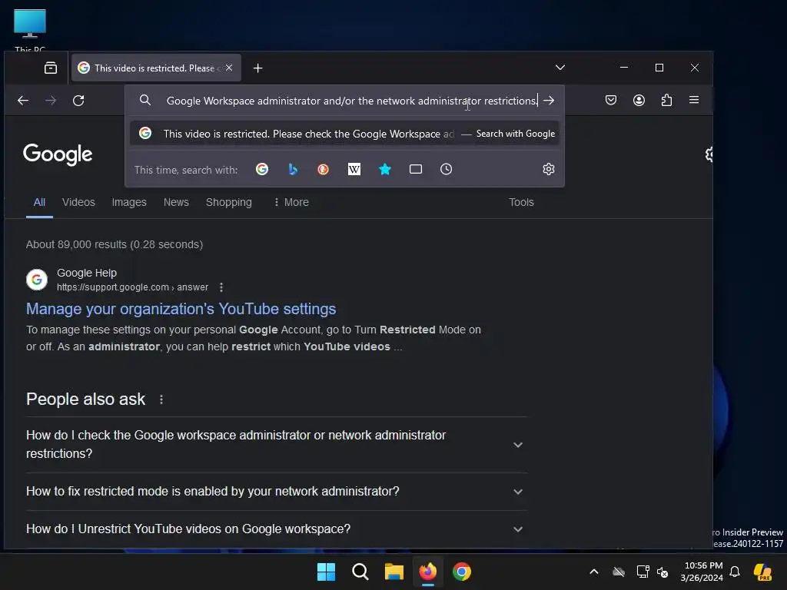Open the Google Help result options menu
Screen dimensions: 787x590
(x=221, y=287)
